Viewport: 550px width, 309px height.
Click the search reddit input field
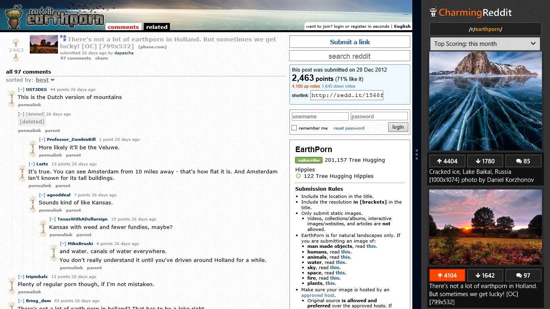coord(349,56)
